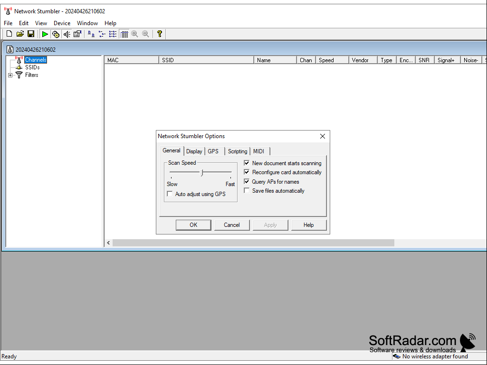Image resolution: width=487 pixels, height=365 pixels.
Task: Open options via the properties toolbar icon
Action: click(77, 34)
